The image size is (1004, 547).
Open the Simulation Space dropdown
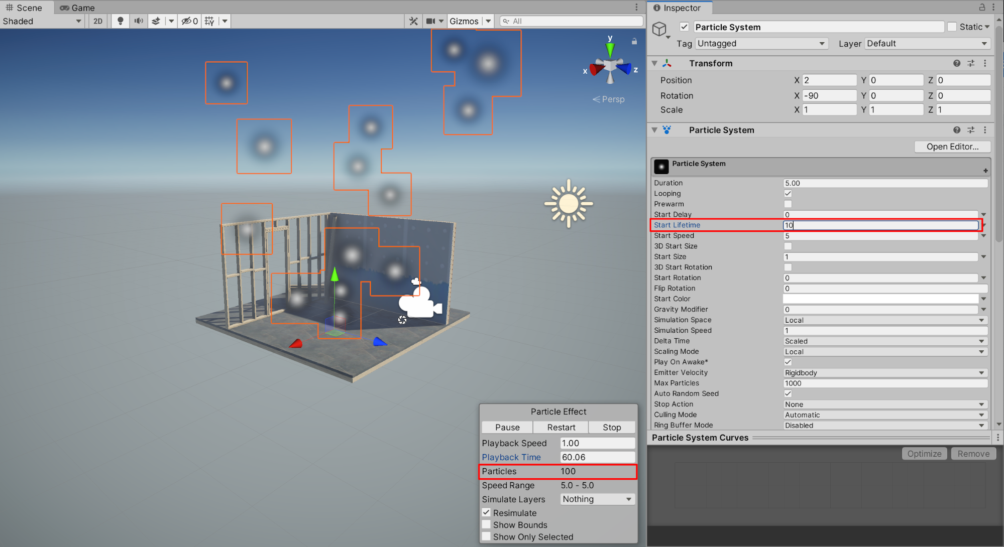(x=884, y=320)
